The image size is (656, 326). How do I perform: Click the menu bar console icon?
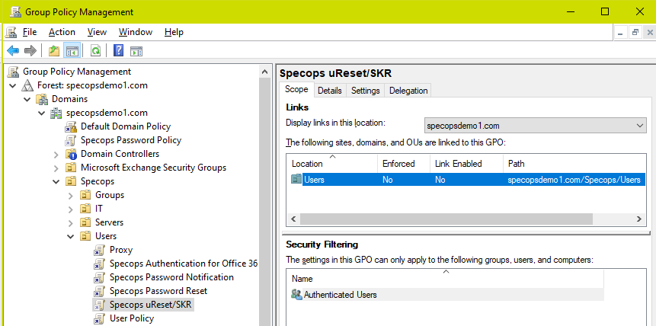11,32
